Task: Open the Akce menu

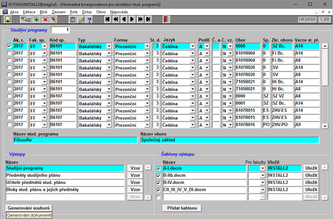Action: tap(14, 12)
